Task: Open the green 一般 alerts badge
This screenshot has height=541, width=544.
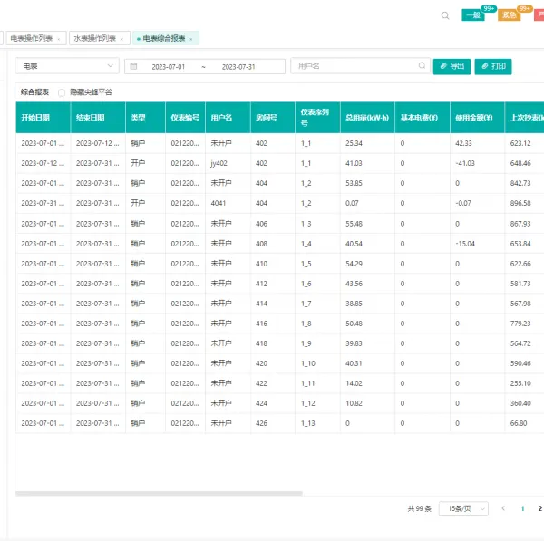Action: pos(473,14)
